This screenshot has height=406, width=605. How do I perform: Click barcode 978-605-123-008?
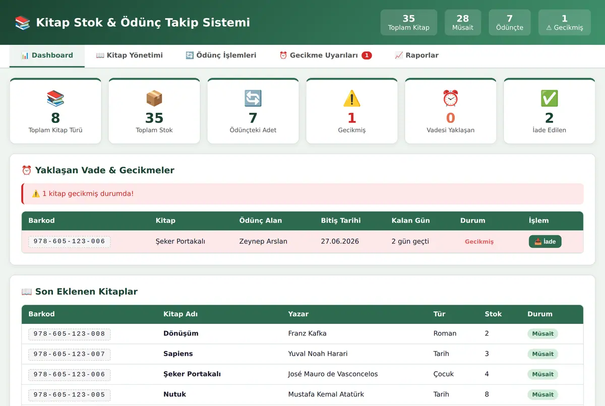click(70, 334)
